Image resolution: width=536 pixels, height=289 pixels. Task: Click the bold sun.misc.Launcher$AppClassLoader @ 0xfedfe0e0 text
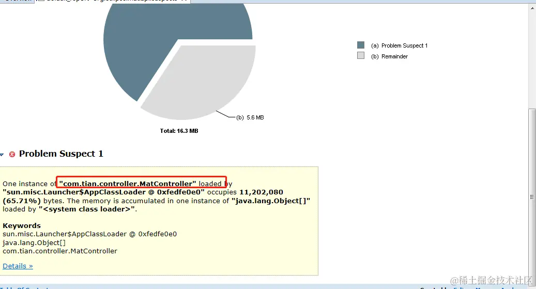tap(103, 192)
